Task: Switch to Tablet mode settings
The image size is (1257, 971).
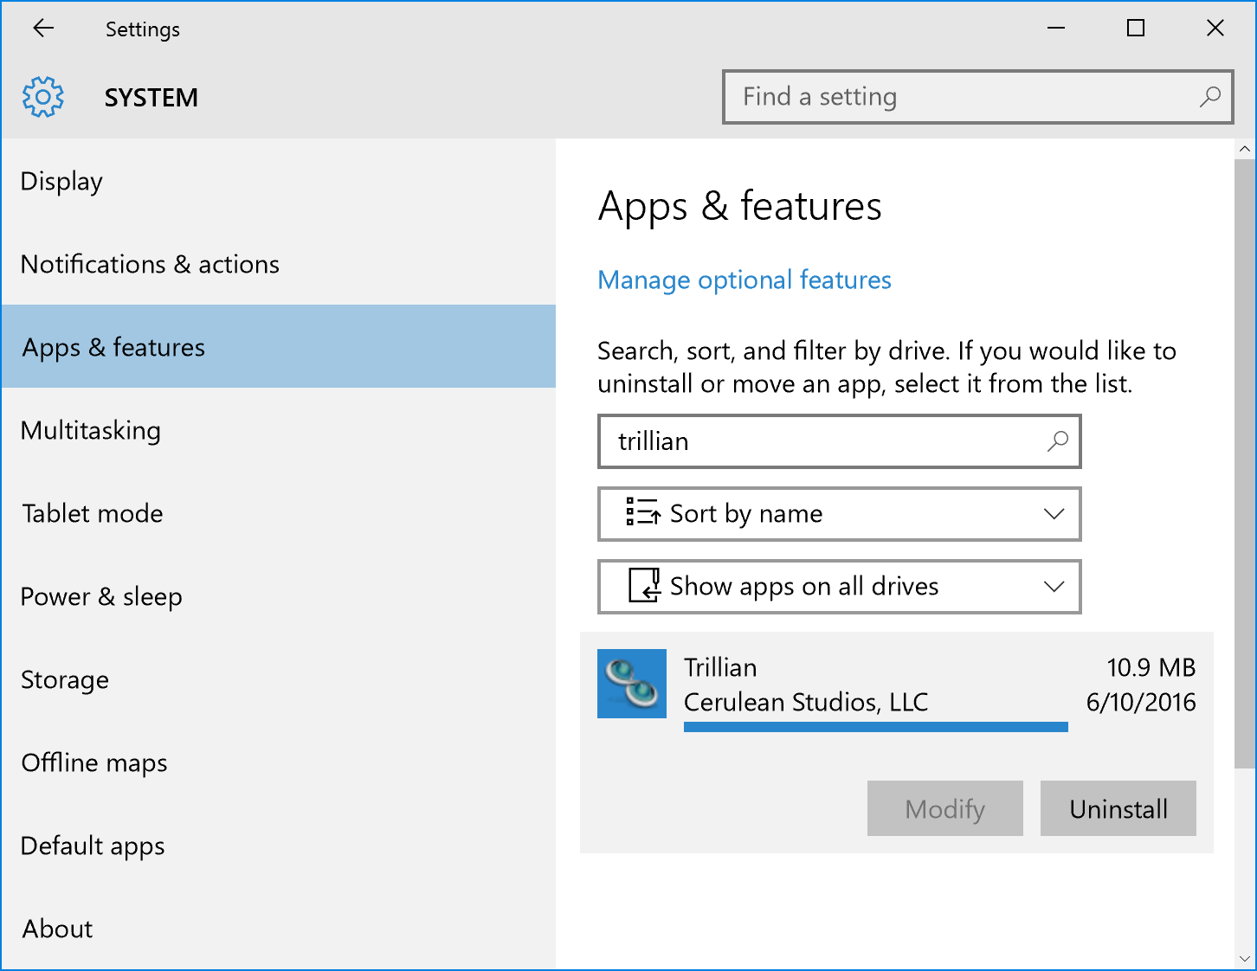Action: pos(278,513)
